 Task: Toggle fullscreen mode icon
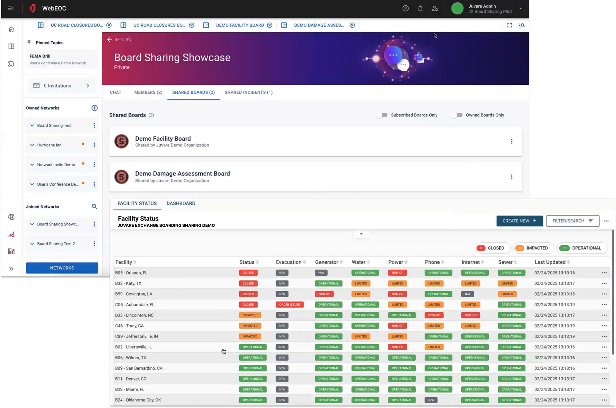510,25
